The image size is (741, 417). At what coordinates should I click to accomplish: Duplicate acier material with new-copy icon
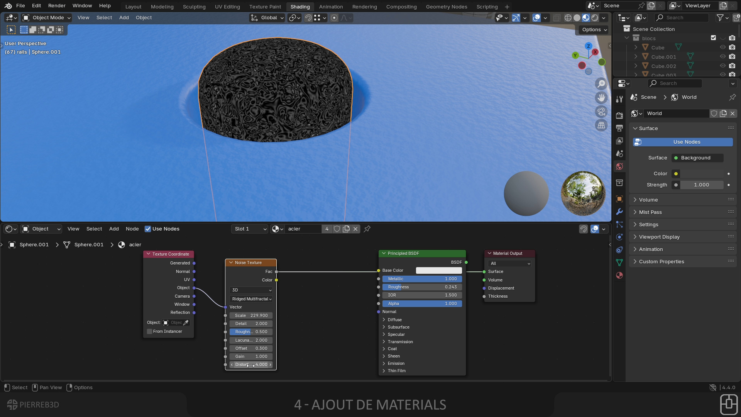pyautogui.click(x=346, y=229)
